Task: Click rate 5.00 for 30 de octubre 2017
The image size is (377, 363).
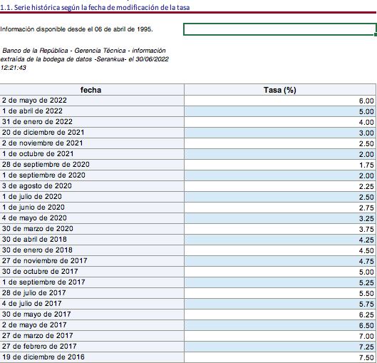Action: point(366,272)
